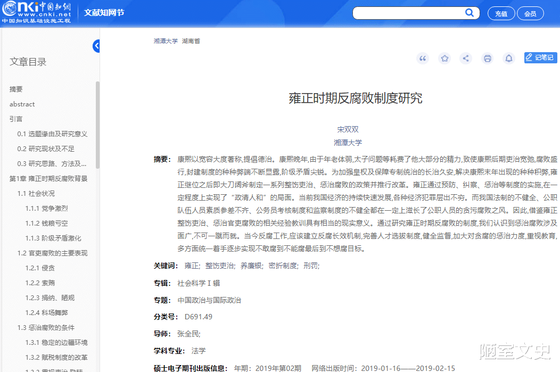Click 湖南省 breadcrumb at page top
Screen dimensions: 560x372
click(x=191, y=41)
